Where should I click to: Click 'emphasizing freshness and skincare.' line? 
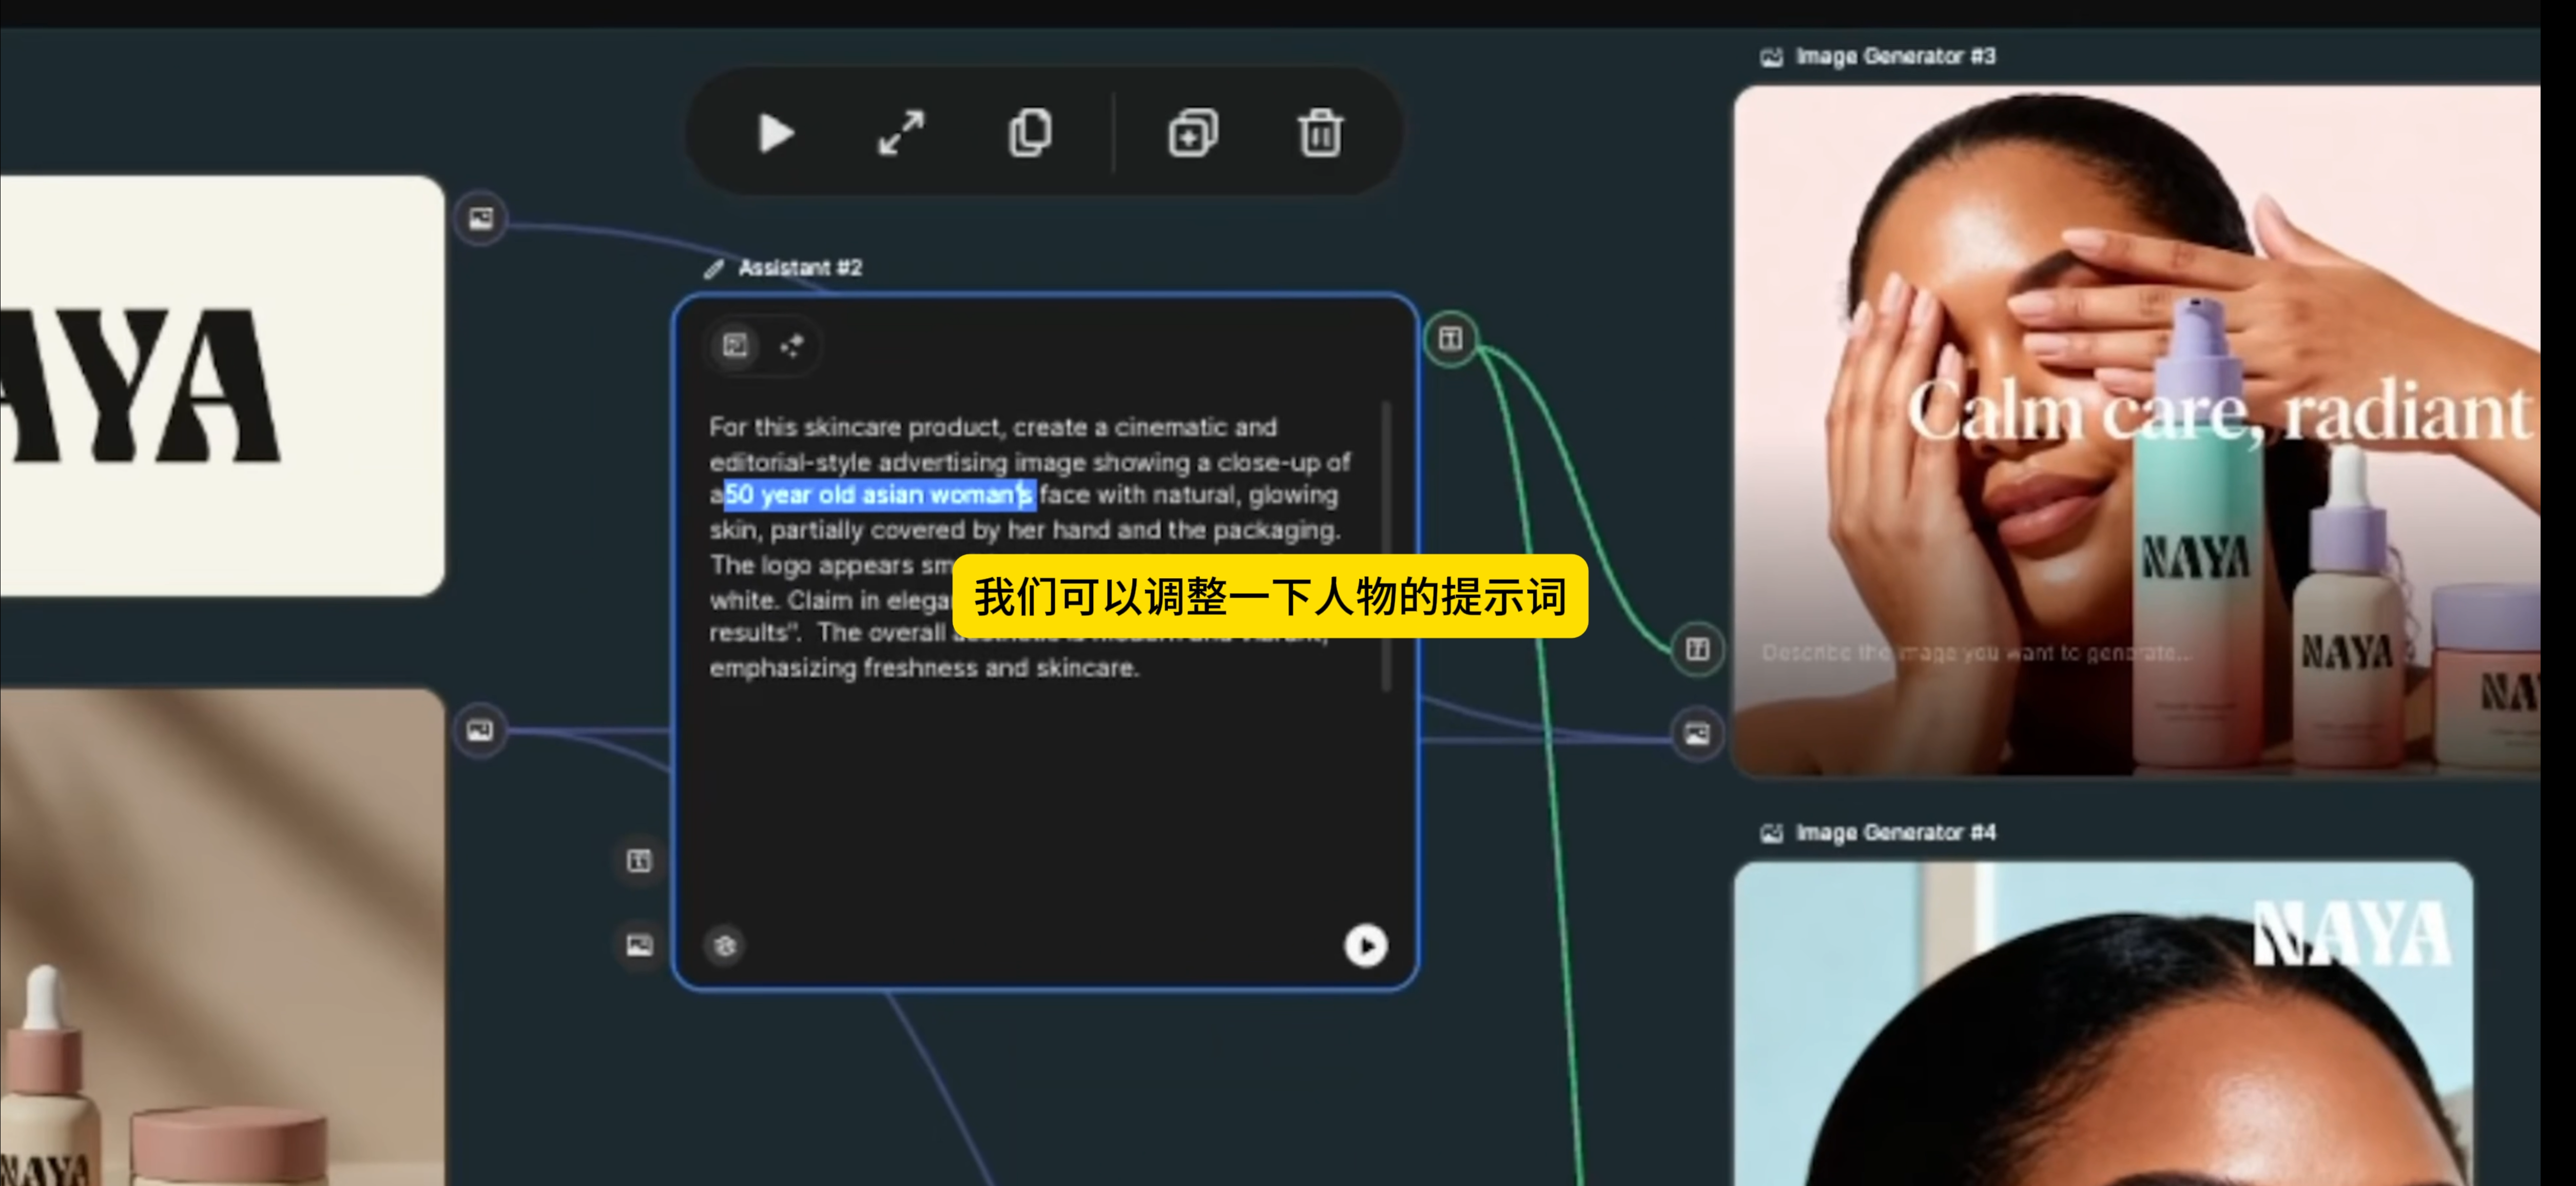pyautogui.click(x=924, y=667)
